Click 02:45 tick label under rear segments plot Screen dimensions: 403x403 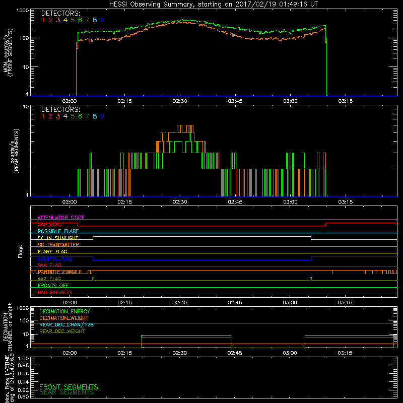tap(235, 202)
